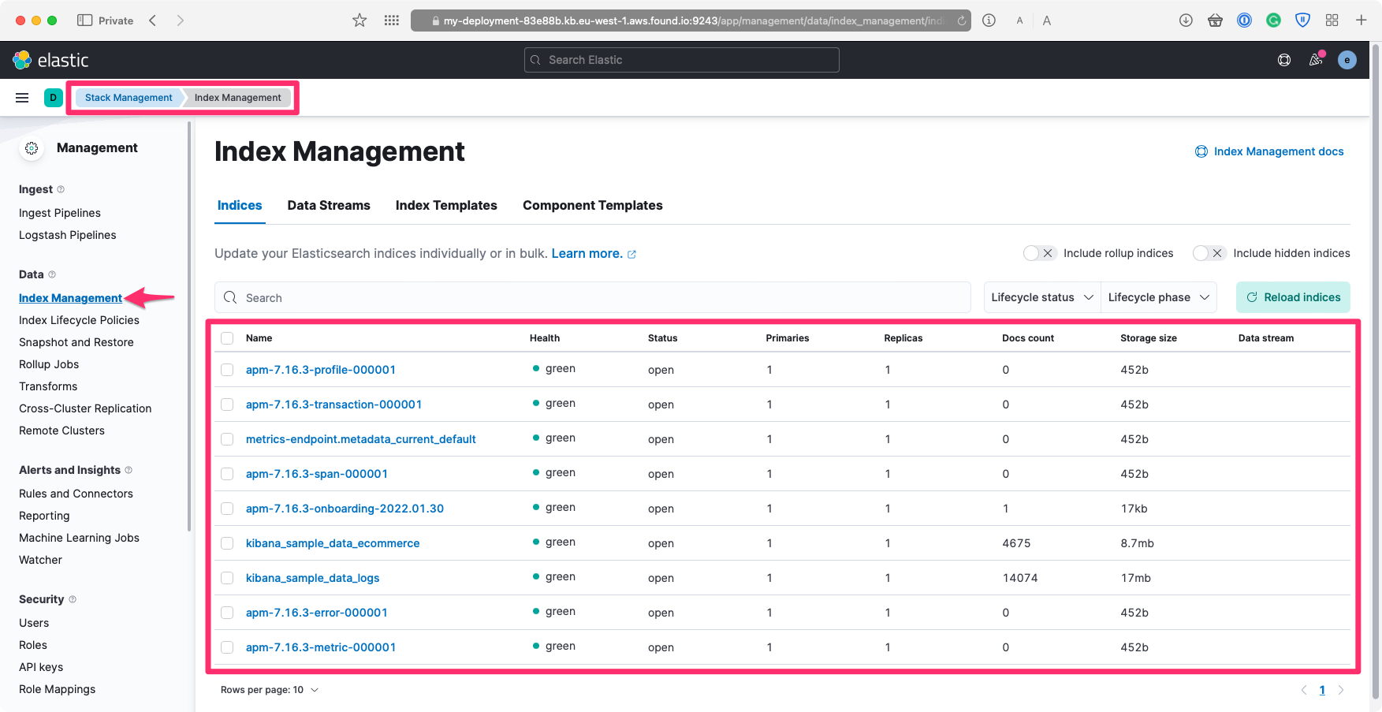
Task: Click the green 'D' space avatar
Action: (x=53, y=98)
